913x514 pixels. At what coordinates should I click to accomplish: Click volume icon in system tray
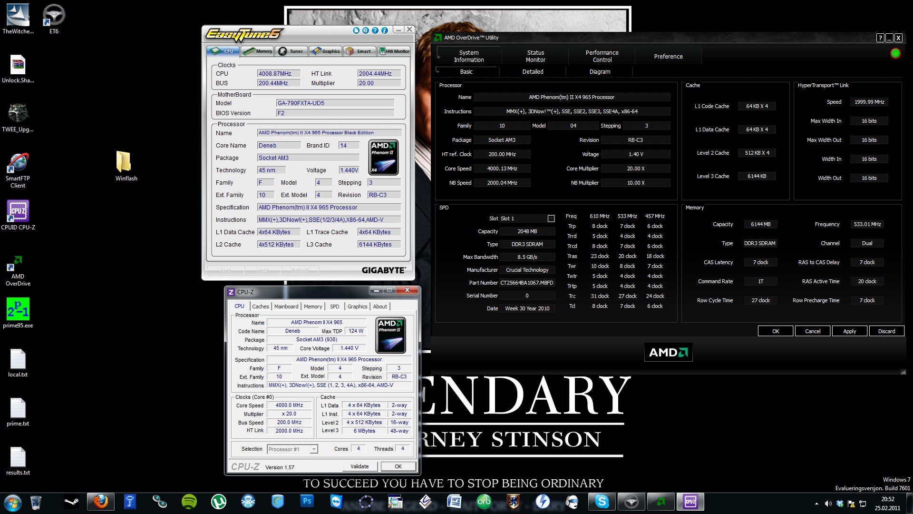[x=828, y=504]
